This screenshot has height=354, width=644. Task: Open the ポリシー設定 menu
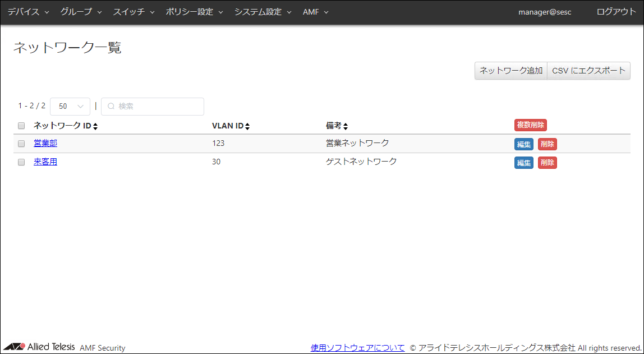click(x=194, y=12)
